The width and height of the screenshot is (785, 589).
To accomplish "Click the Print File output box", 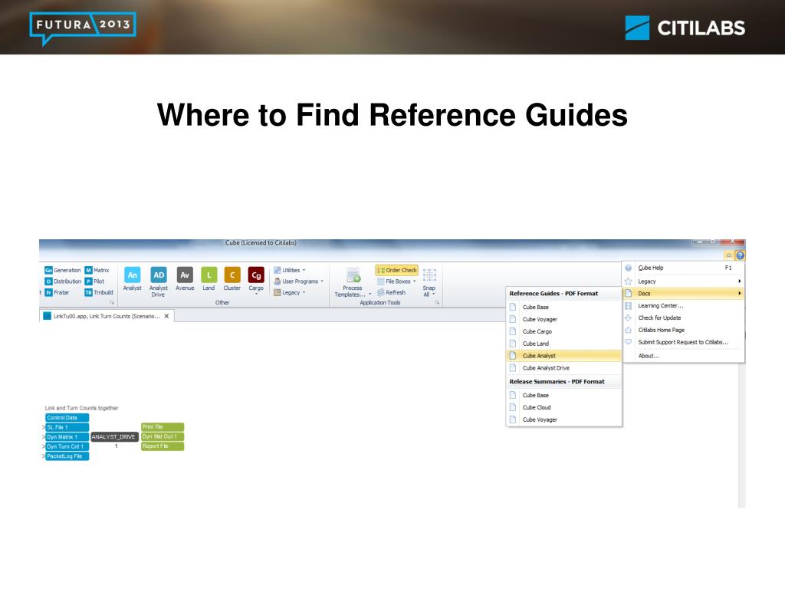I will pos(163,426).
